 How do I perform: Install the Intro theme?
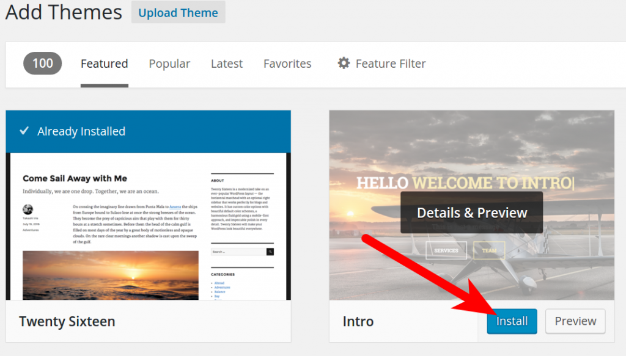coord(512,321)
